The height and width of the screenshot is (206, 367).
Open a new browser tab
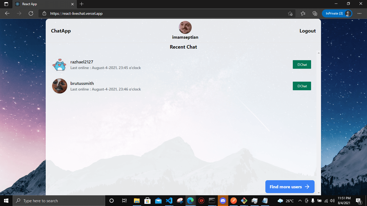81,4
